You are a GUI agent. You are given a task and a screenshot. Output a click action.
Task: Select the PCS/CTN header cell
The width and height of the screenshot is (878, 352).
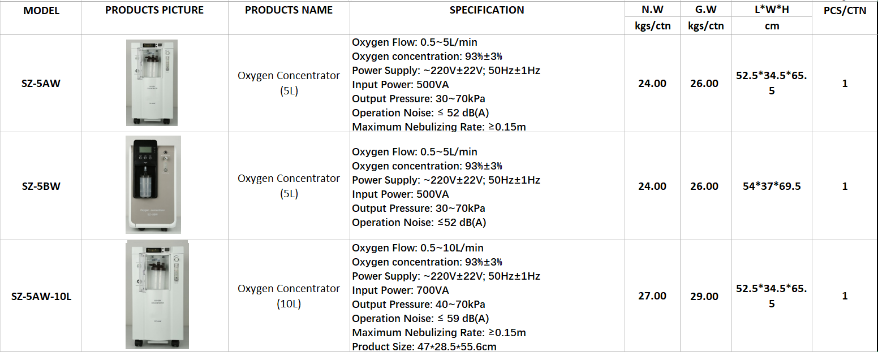tap(845, 18)
